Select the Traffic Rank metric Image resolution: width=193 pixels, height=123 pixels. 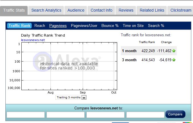[x=19, y=26]
